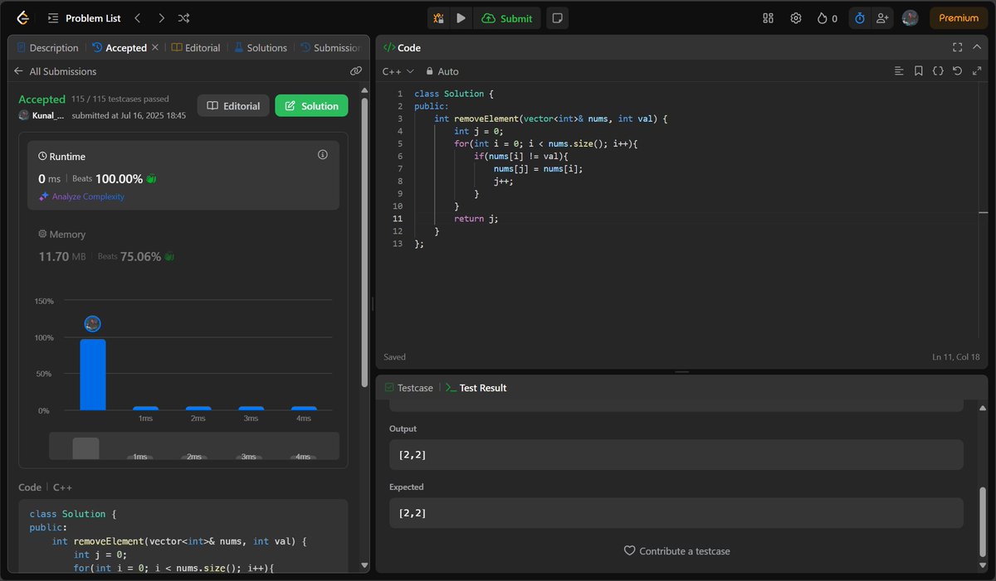The image size is (996, 581).
Task: Go back to All Submissions
Action: [55, 71]
